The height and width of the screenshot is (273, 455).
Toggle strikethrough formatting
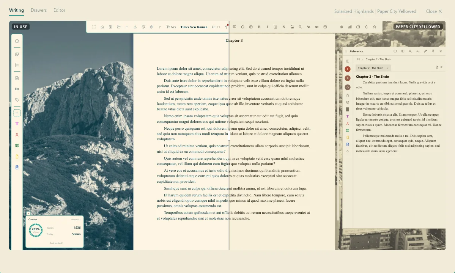coord(284,27)
